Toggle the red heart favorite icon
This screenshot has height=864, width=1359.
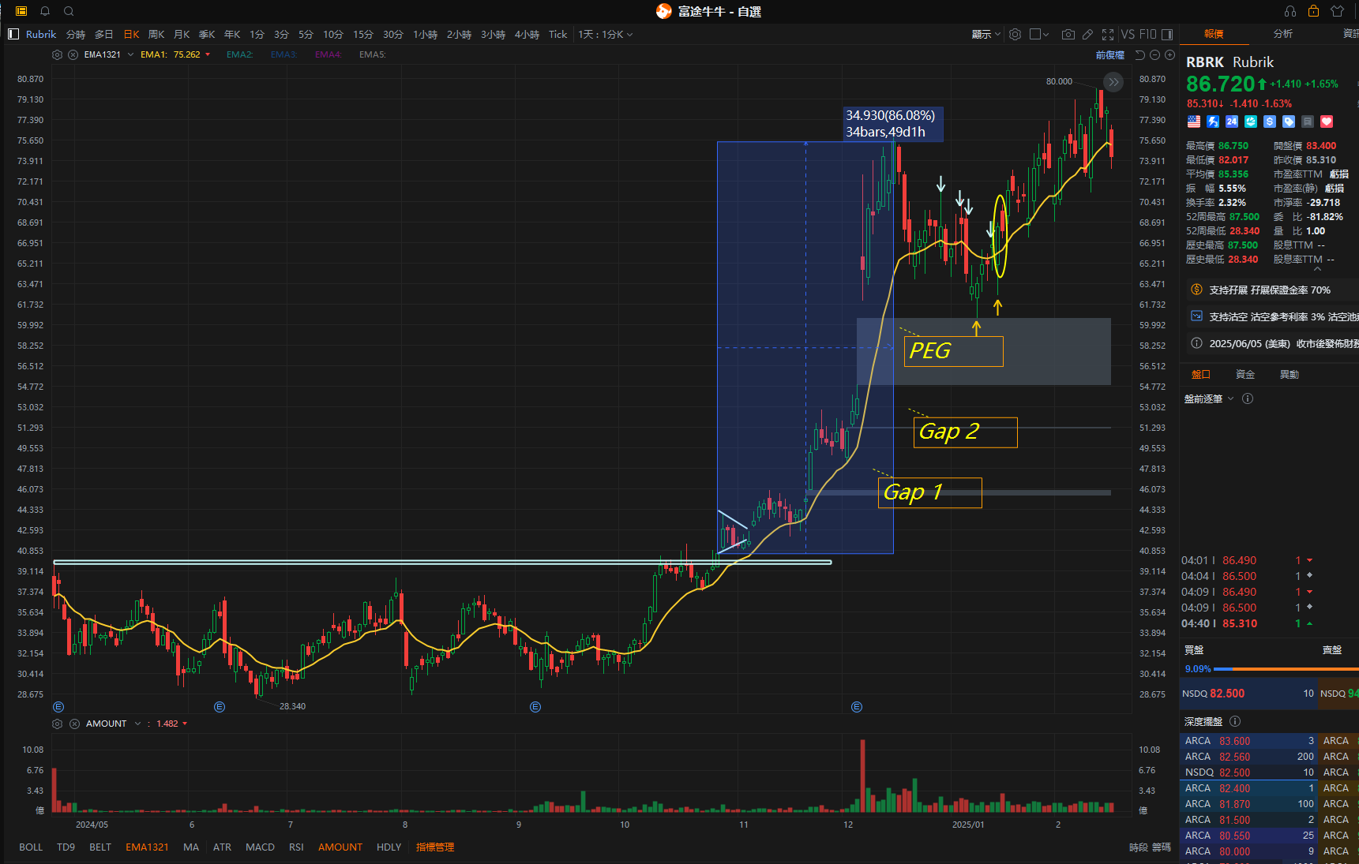point(1327,122)
